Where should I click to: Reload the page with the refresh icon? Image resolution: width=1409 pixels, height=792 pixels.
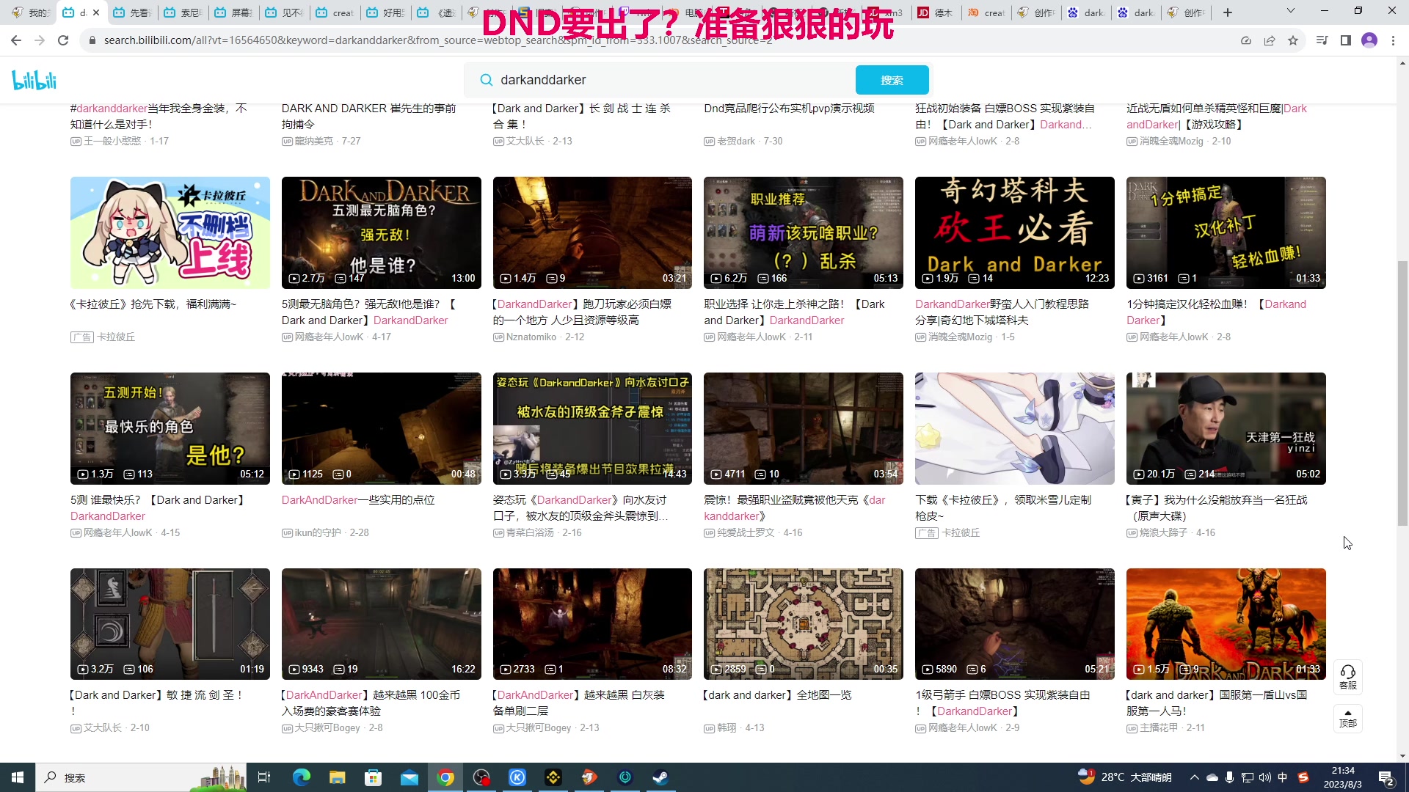tap(63, 40)
